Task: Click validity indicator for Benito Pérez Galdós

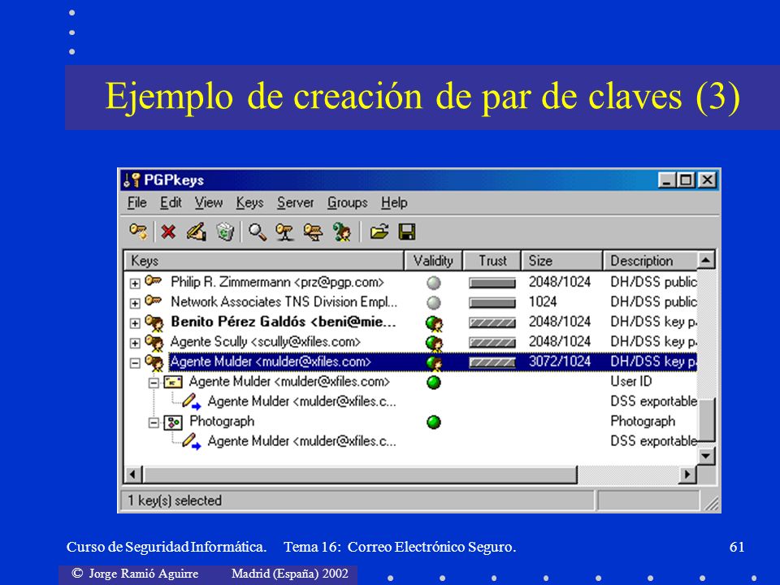Action: 434,323
